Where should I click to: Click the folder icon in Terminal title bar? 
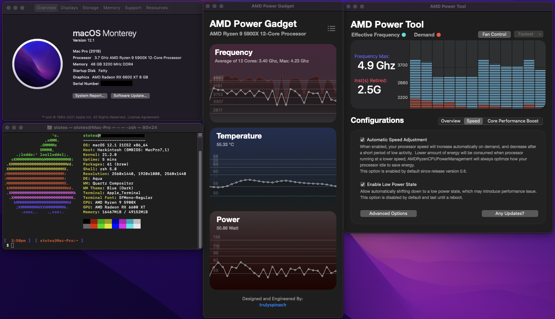[50, 128]
